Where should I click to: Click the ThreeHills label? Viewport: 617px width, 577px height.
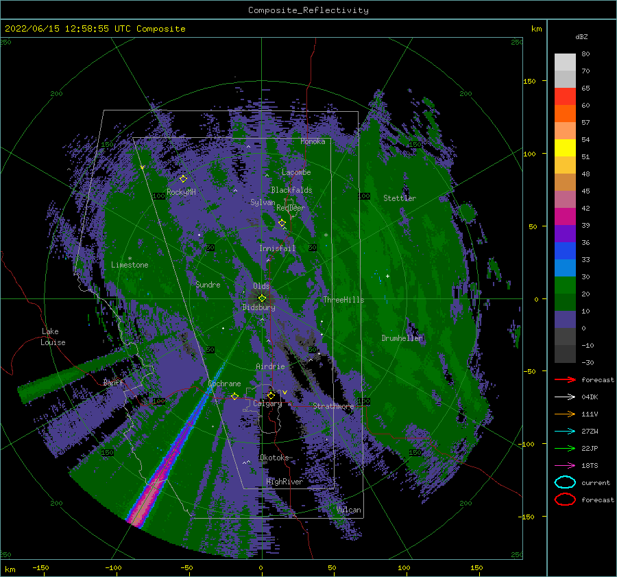[x=343, y=300]
